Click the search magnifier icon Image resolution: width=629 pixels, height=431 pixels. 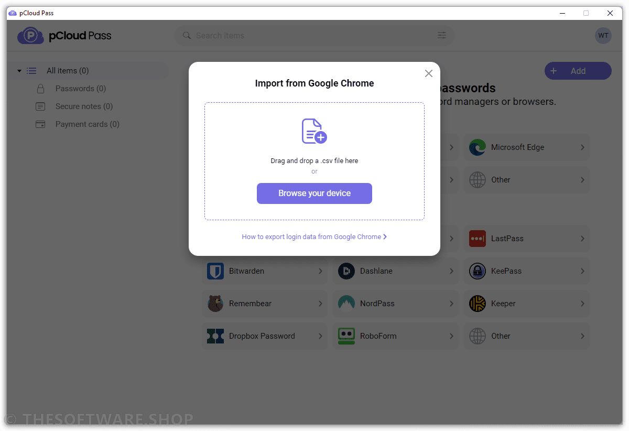coord(187,36)
